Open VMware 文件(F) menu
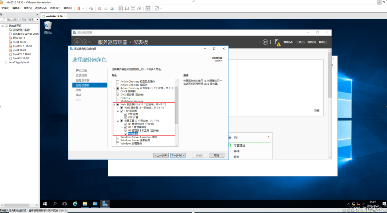This screenshot has height=213, width=387. pos(5,8)
